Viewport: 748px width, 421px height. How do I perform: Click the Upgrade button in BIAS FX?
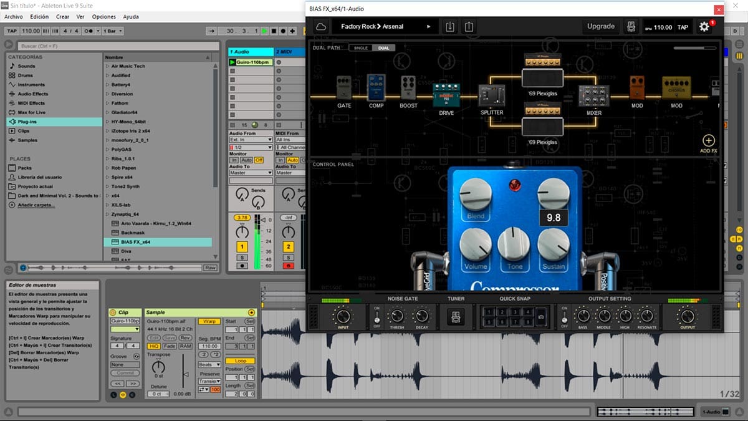[x=601, y=27]
